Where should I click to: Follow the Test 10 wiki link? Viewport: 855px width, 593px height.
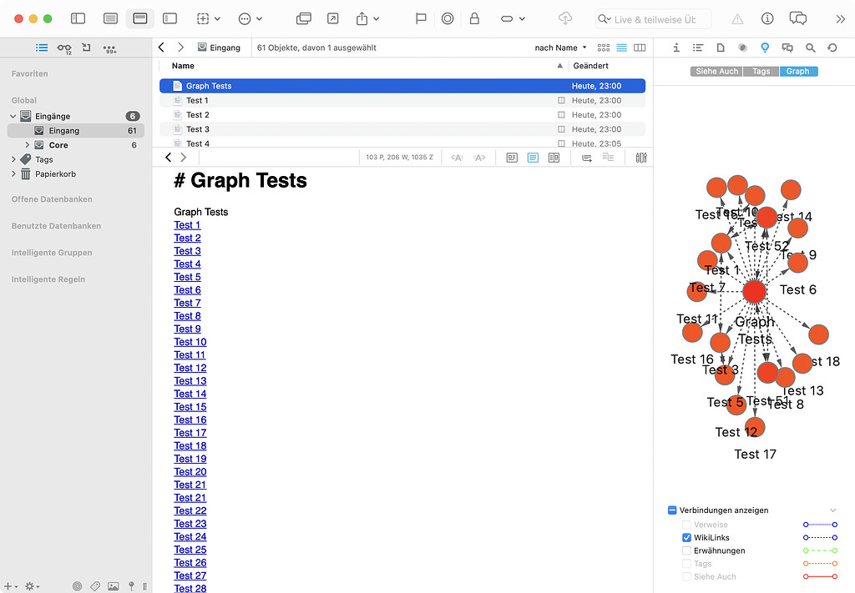[x=190, y=341]
